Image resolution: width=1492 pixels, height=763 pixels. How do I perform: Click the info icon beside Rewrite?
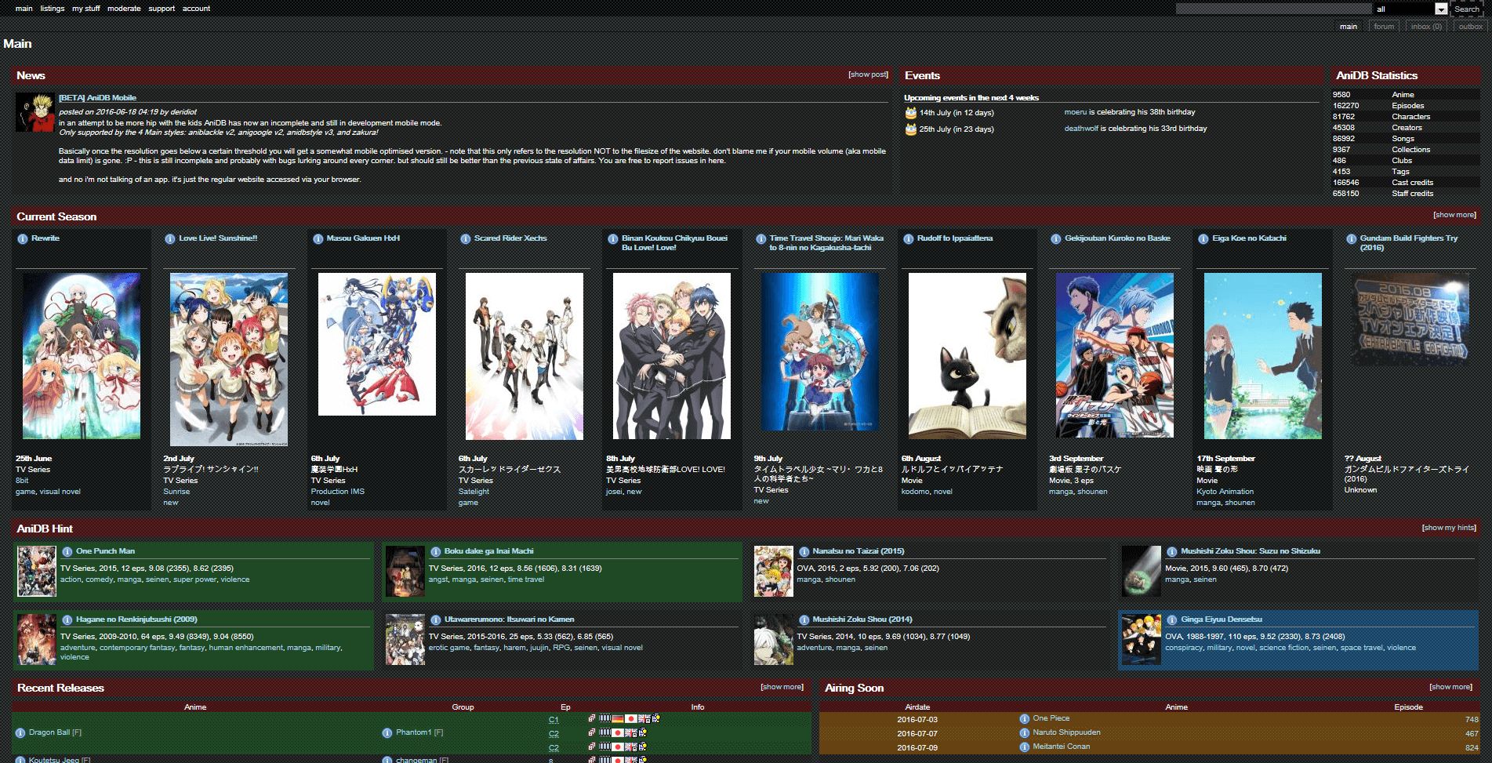click(23, 239)
